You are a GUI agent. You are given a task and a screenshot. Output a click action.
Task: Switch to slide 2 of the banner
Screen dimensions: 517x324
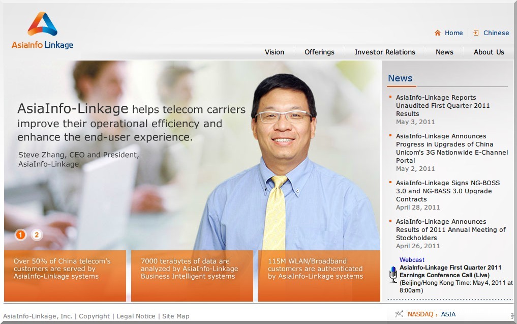(37, 234)
